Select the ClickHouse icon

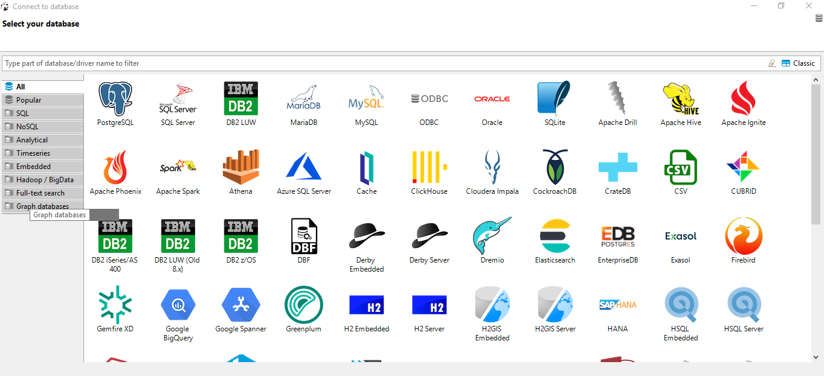(430, 168)
